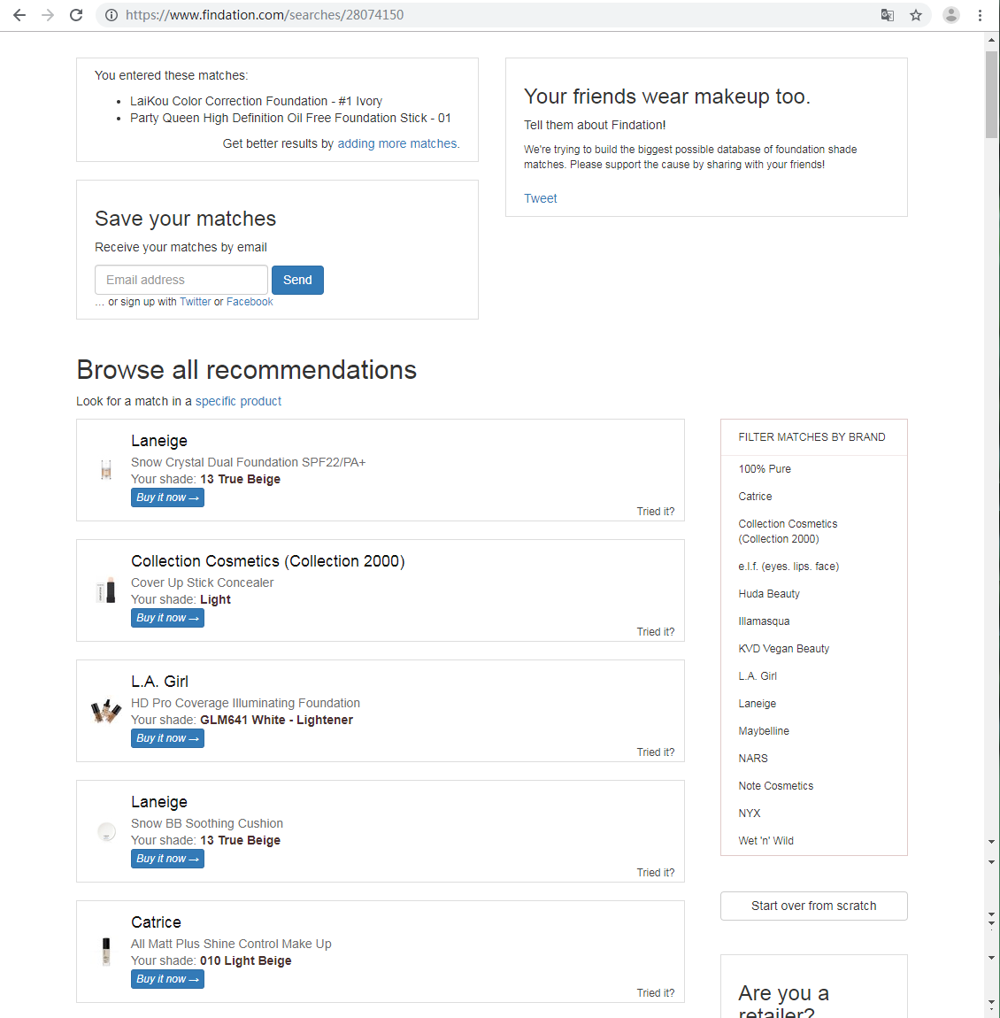Open the L.A. Girl card heading

(x=159, y=681)
